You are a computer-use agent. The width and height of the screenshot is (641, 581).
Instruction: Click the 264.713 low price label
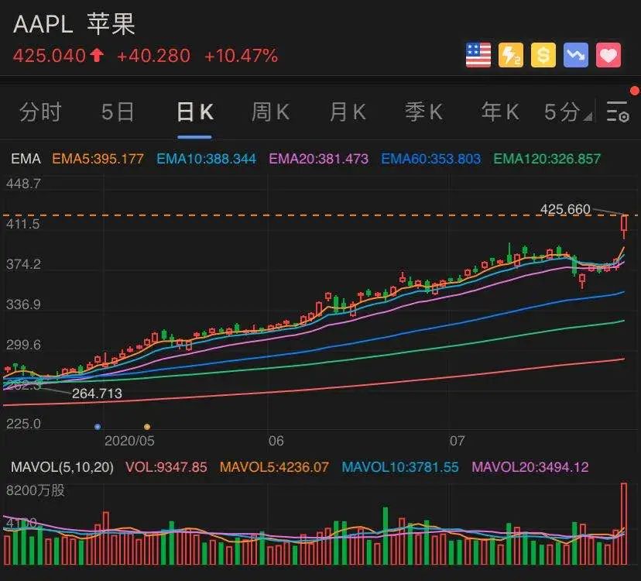(x=97, y=394)
